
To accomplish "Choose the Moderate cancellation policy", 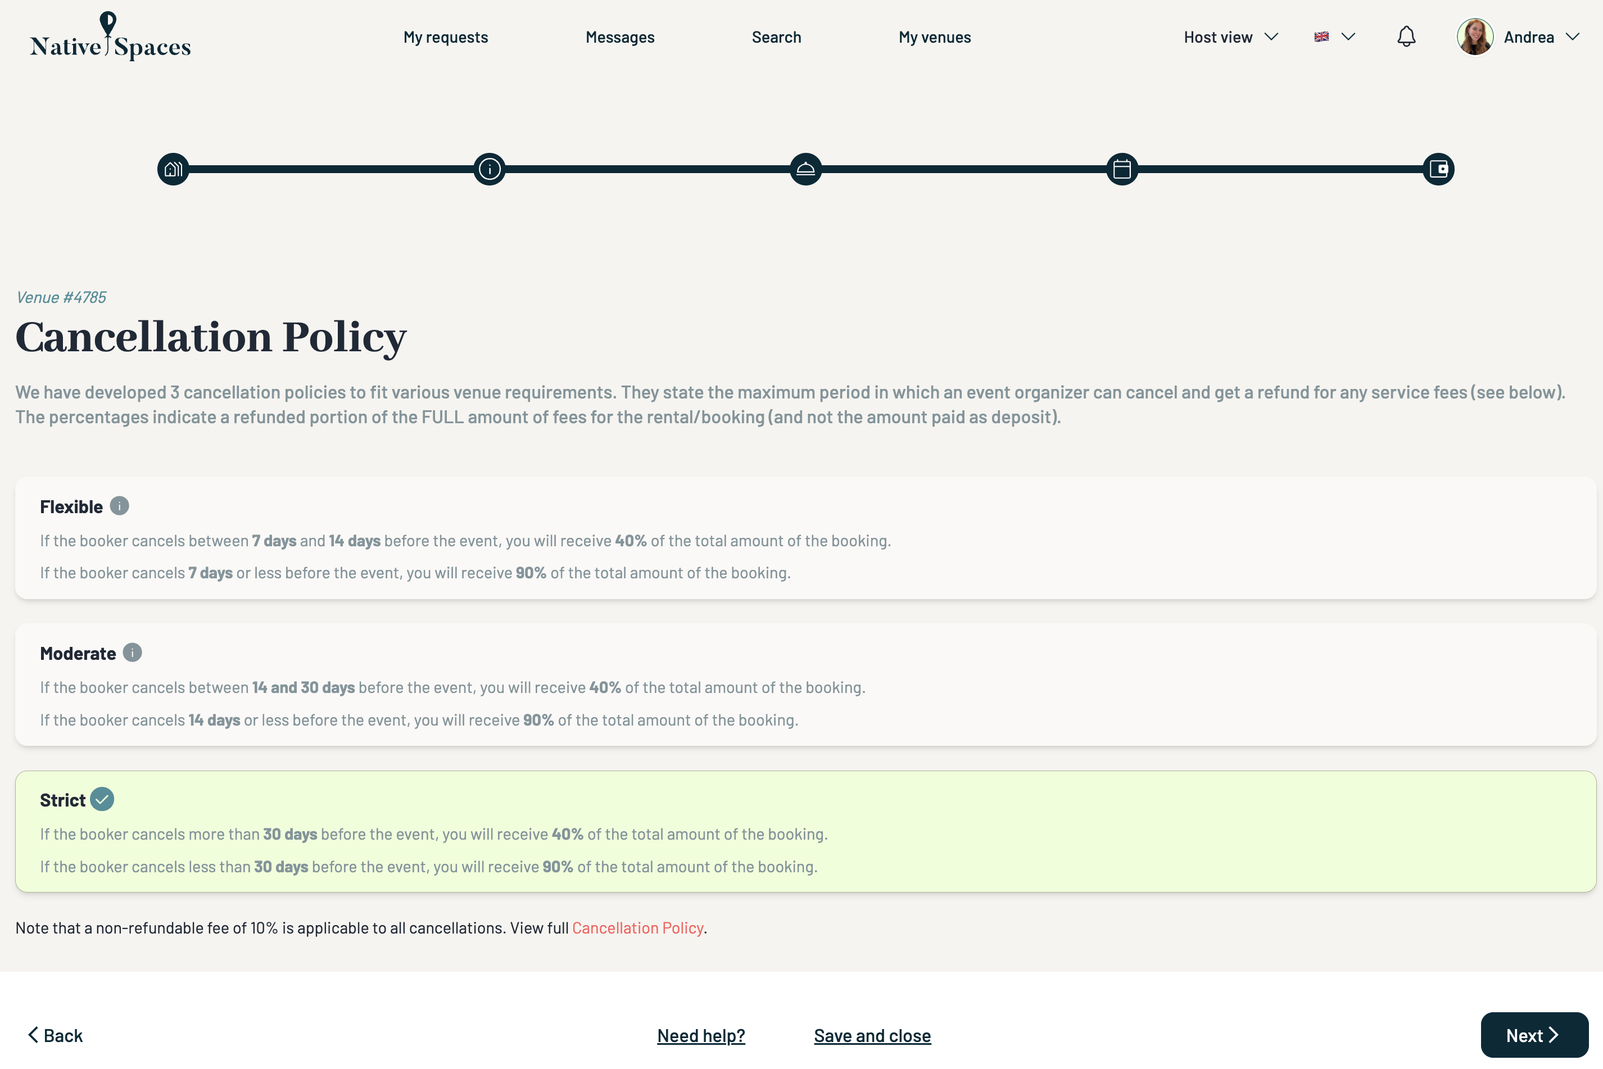I will coord(804,685).
